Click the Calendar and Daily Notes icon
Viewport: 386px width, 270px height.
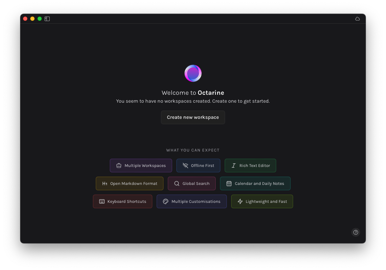point(229,183)
